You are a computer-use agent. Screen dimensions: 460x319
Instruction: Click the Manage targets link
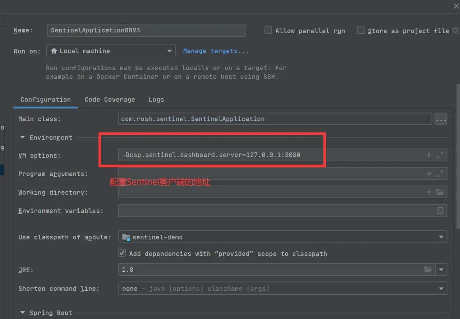[x=216, y=51]
